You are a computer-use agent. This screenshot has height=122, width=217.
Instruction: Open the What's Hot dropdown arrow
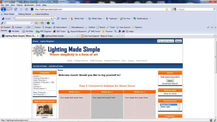pos(86,19)
